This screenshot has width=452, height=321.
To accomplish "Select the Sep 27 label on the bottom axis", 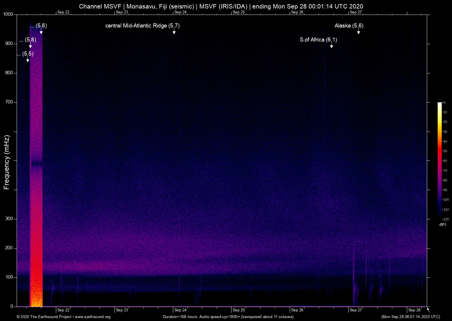I will (356, 310).
